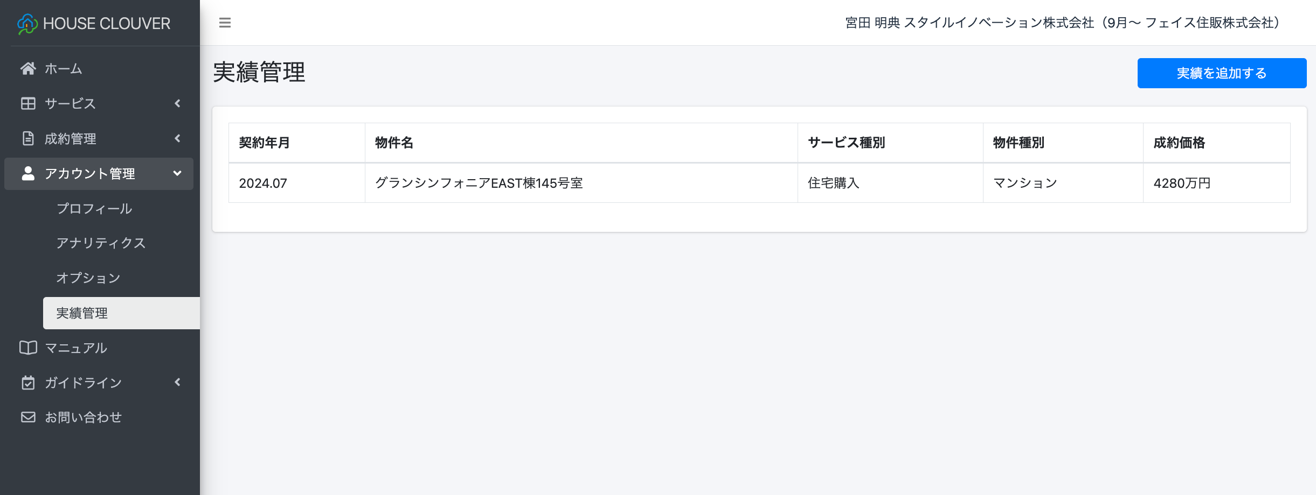Select オプション in the sidebar

[88, 278]
